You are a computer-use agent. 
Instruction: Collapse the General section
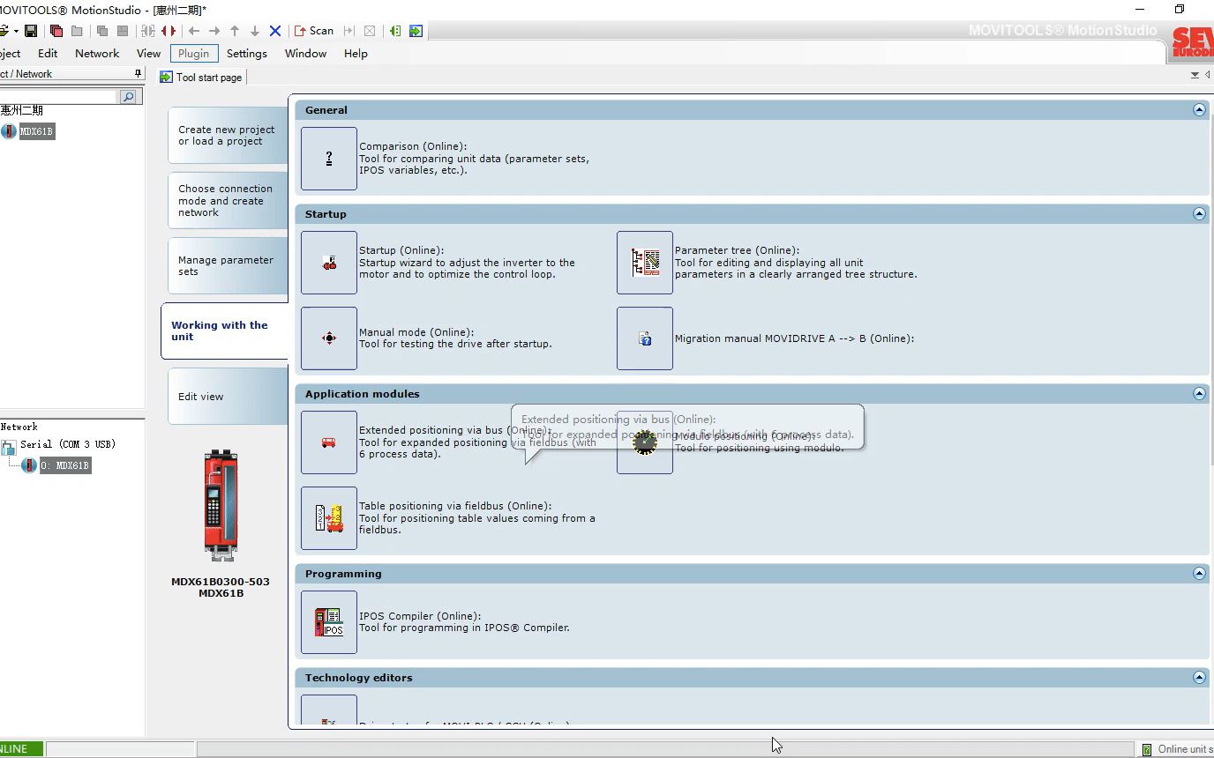[1199, 110]
